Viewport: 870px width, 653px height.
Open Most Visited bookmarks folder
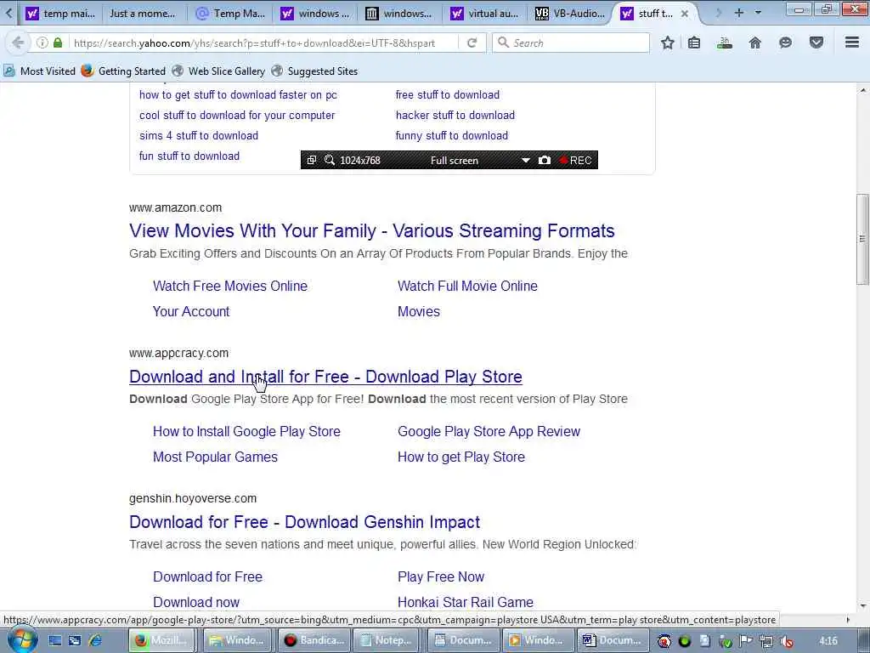[39, 71]
